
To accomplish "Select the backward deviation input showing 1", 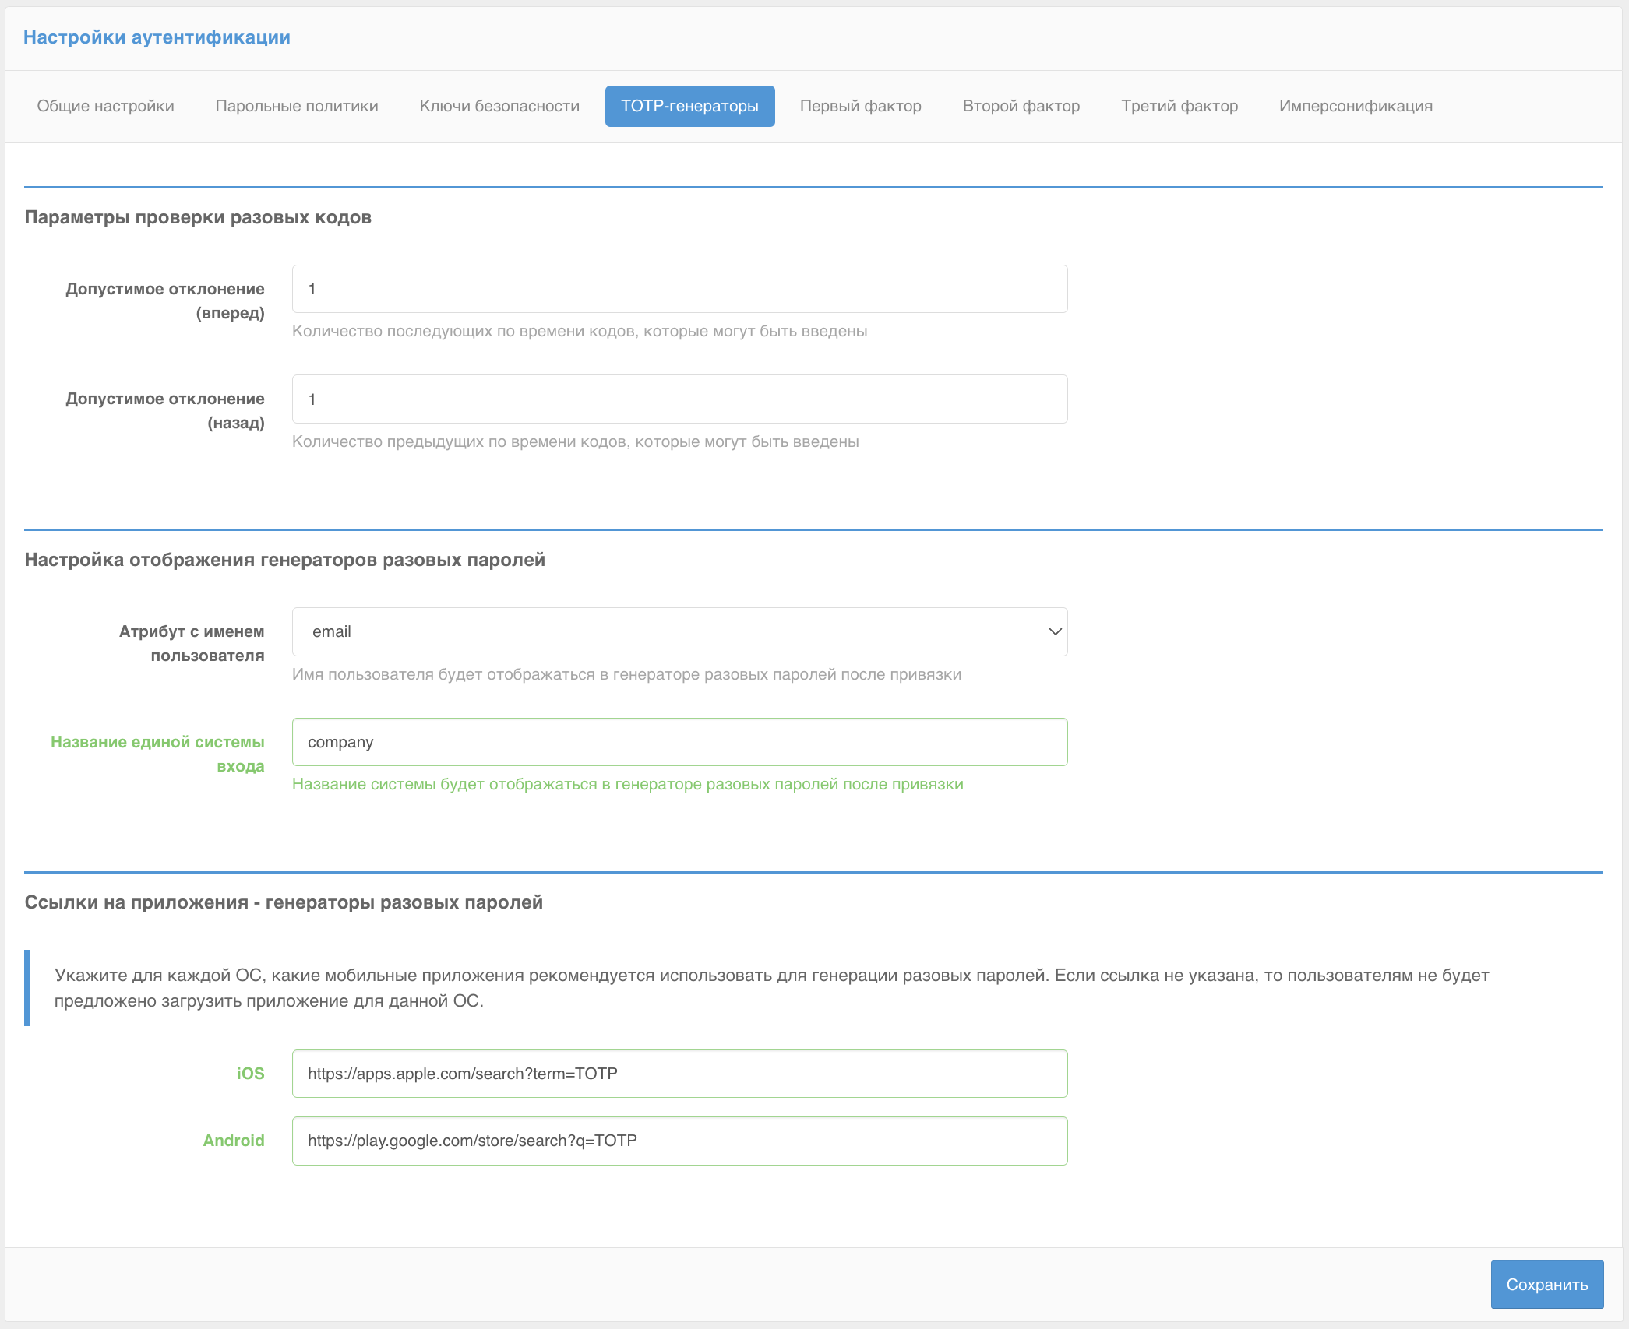I will tap(679, 399).
